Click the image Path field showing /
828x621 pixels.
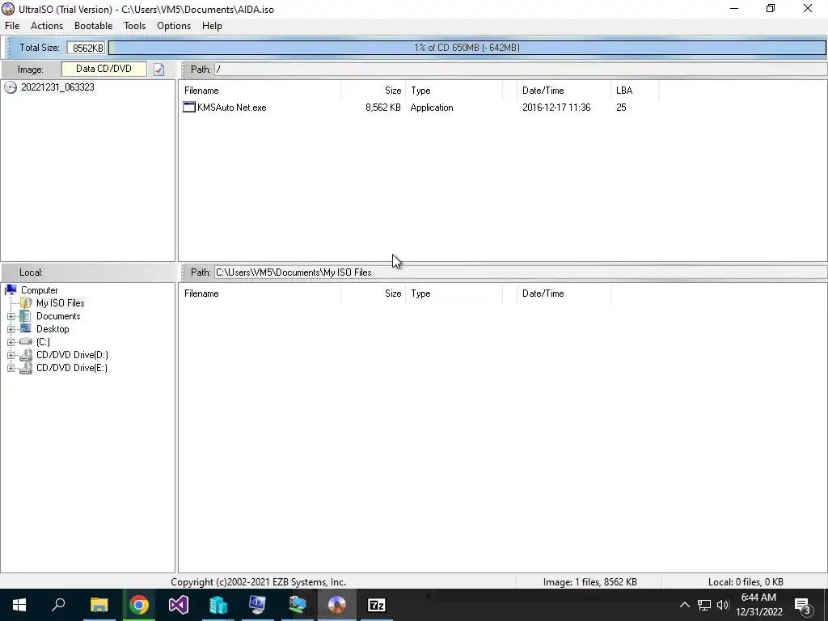coord(521,70)
